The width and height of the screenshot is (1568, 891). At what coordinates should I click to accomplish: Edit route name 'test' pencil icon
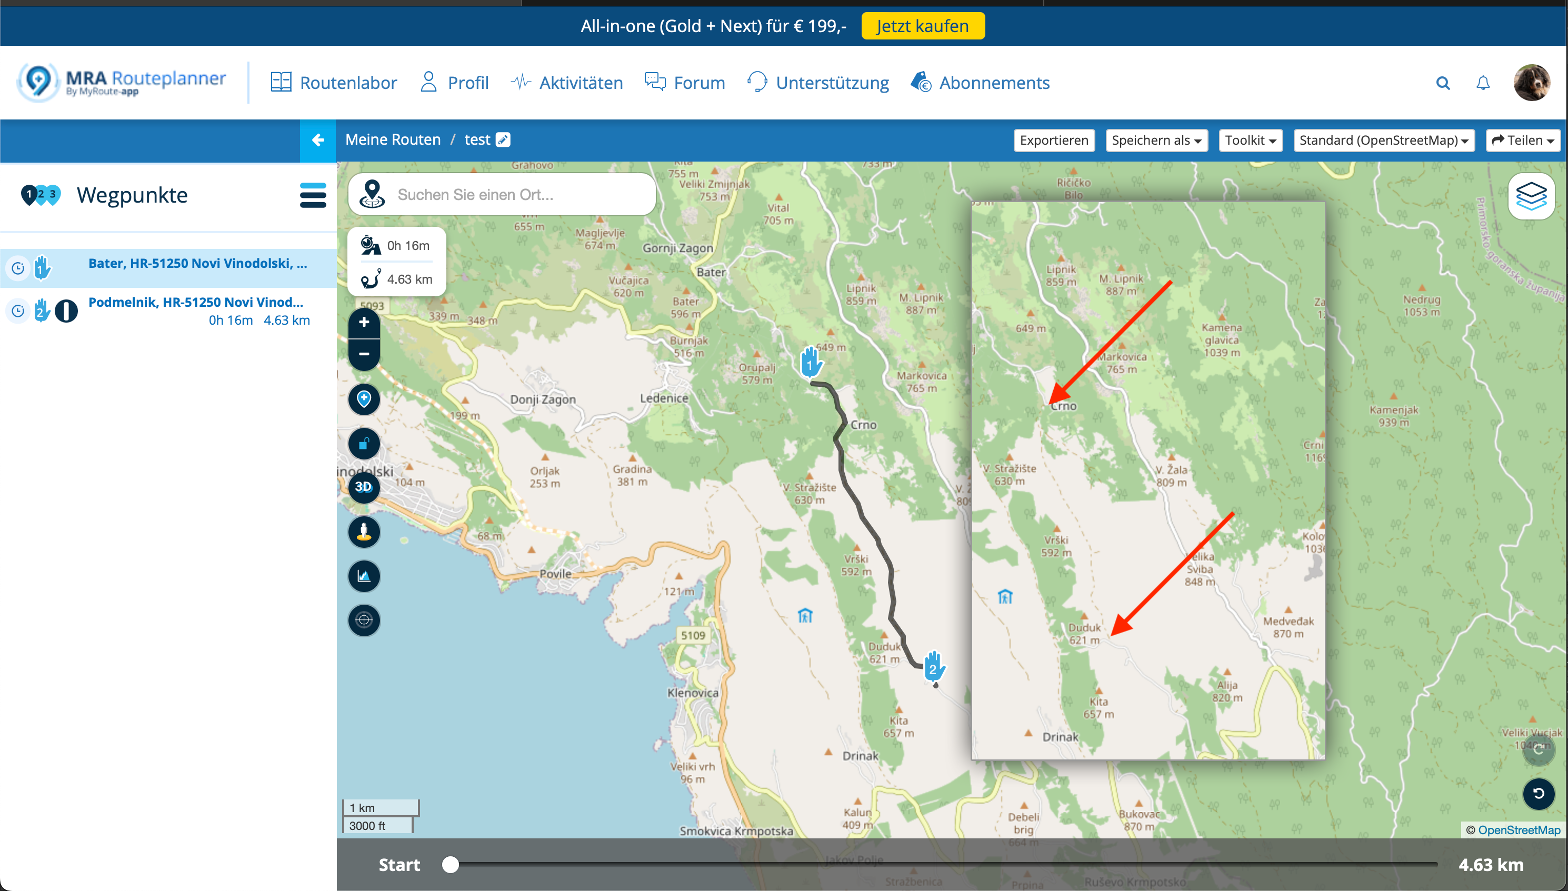503,139
